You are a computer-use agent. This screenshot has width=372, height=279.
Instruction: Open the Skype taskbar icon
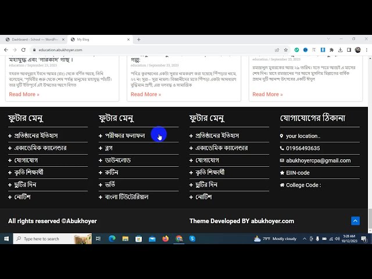click(192, 239)
